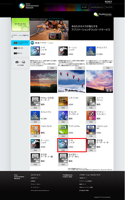The height and width of the screenshot is (200, 125).
Task: Select the Direct Upload globe icon
Action: 63,116
